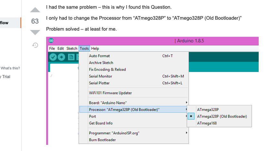Click the sentence about changing the Processor
This screenshot has height=151, width=269.
144,18
